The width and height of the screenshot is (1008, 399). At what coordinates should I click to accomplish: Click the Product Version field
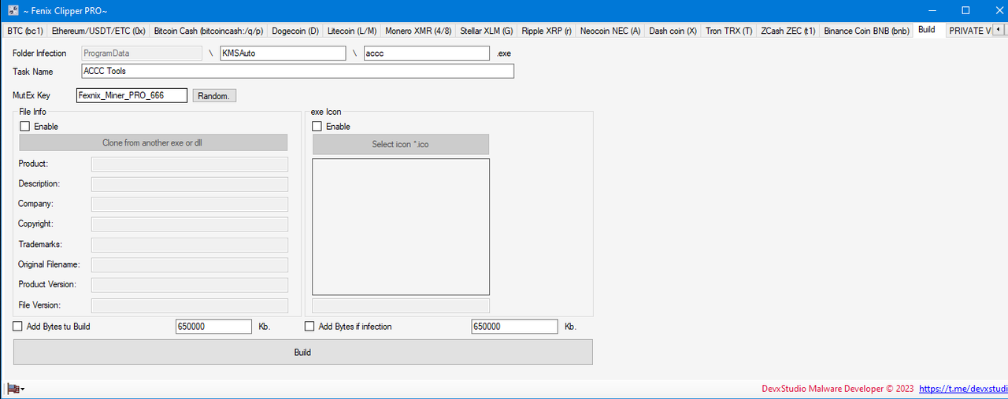coord(190,285)
